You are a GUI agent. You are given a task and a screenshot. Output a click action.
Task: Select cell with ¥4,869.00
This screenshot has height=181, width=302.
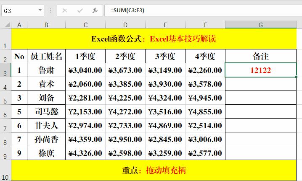165,125
